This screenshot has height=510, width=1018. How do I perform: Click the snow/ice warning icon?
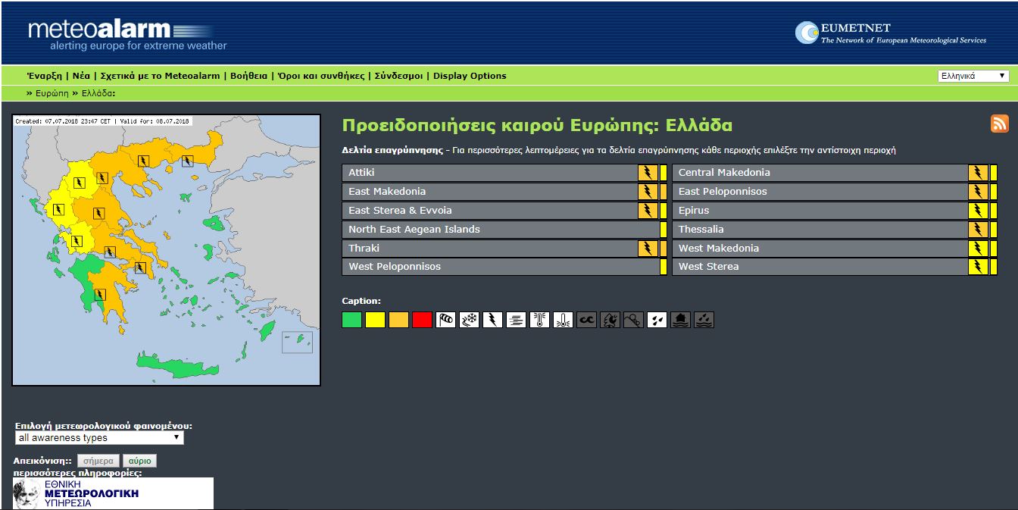(x=470, y=319)
